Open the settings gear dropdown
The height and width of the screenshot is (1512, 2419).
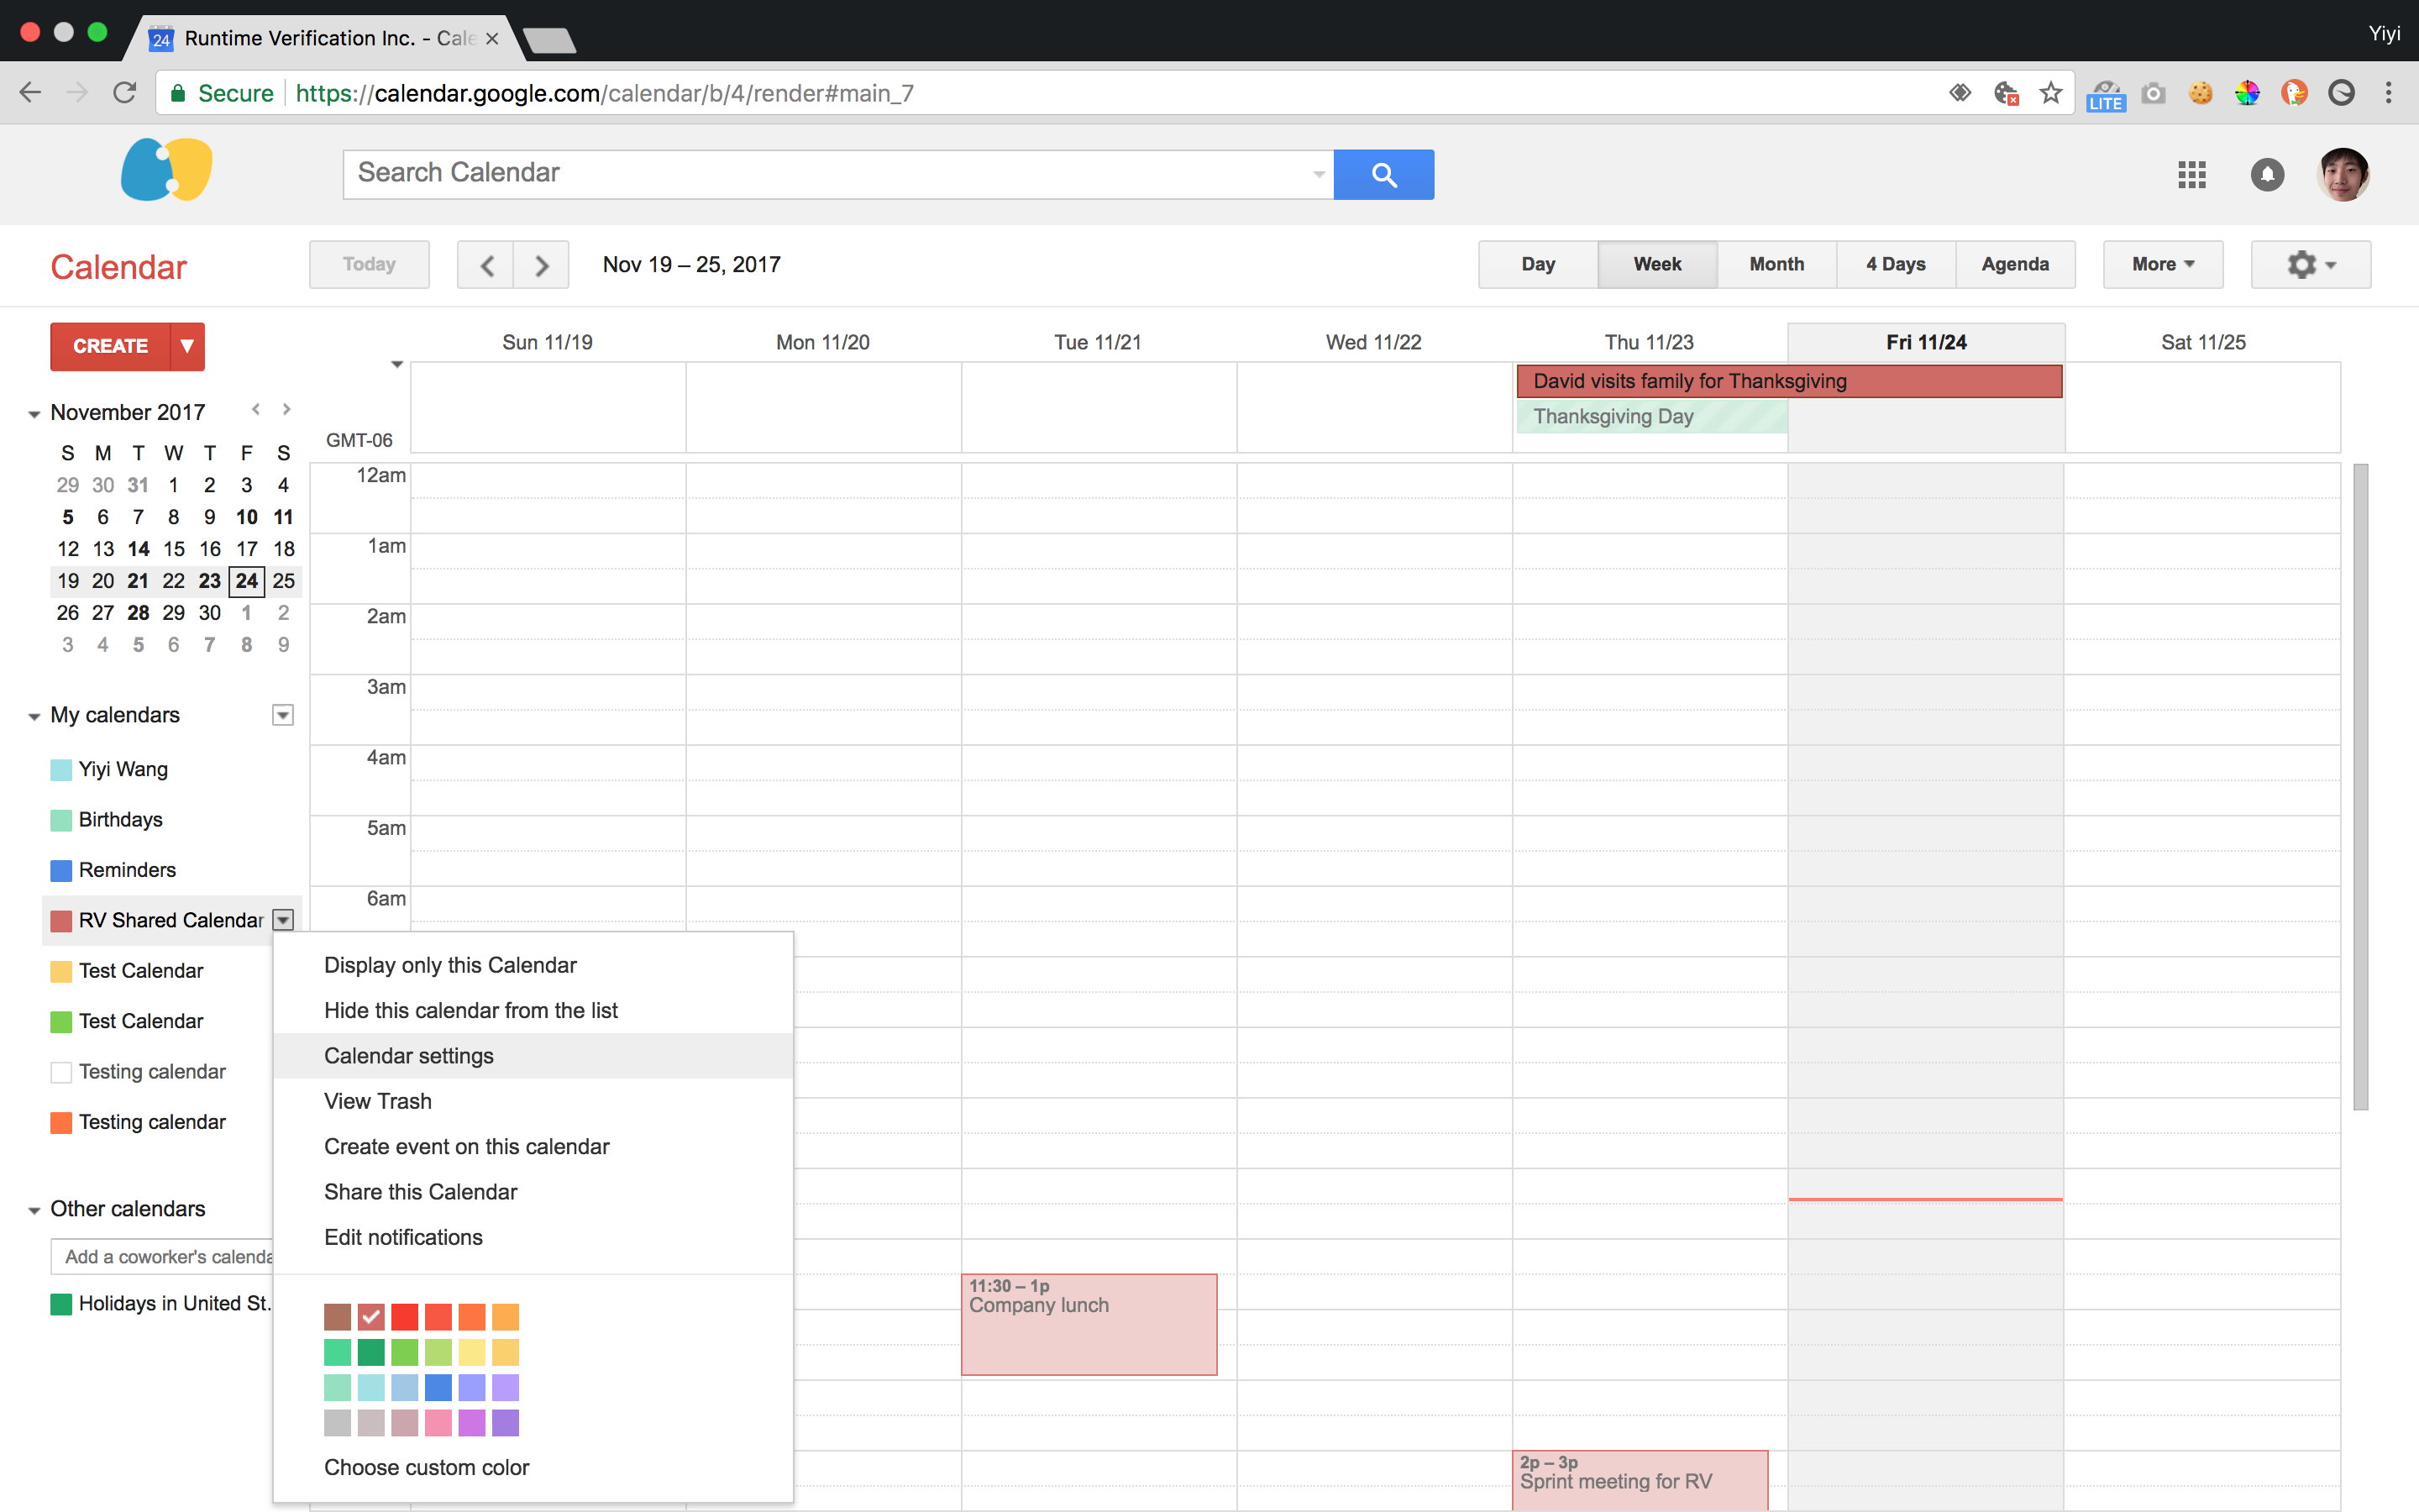click(2310, 265)
